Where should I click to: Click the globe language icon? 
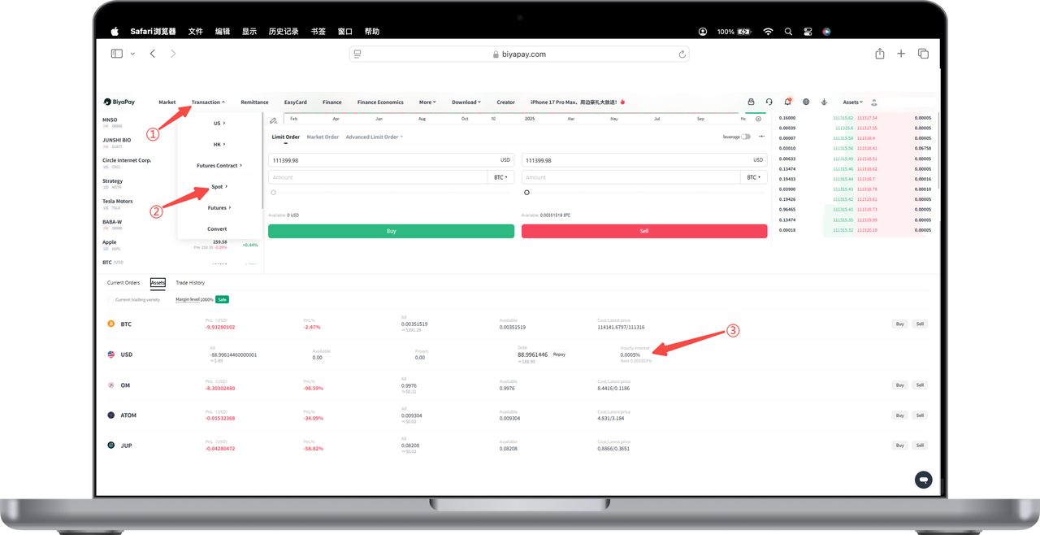[x=806, y=102]
